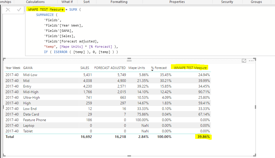Viewport: 275px width, 158px height.
Task: Click sales value 5,431
Action: 88,75
